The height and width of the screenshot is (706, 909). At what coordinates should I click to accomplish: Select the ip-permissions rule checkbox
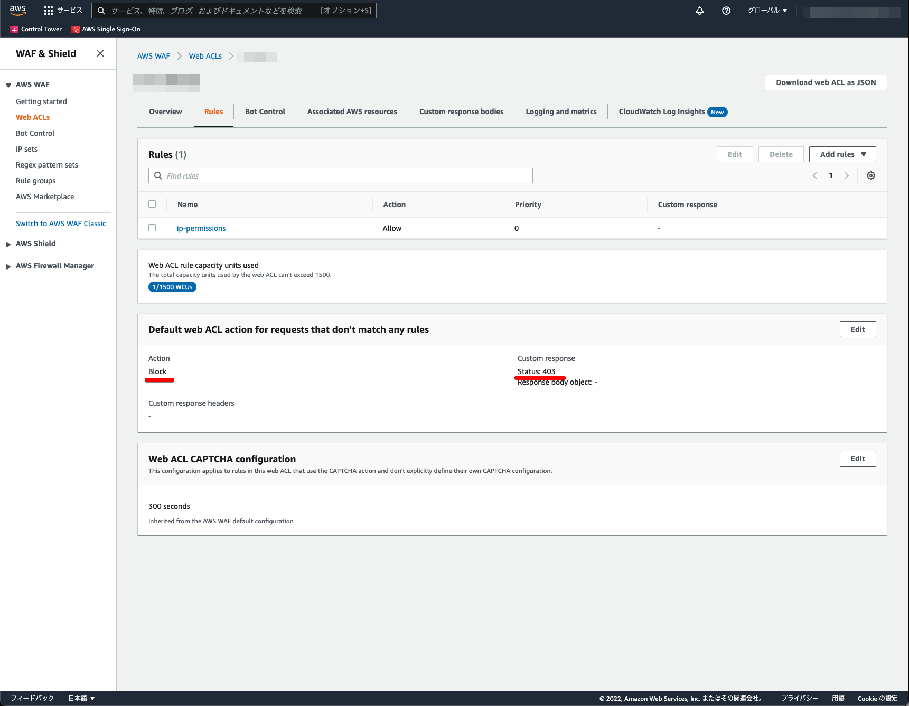tap(152, 228)
